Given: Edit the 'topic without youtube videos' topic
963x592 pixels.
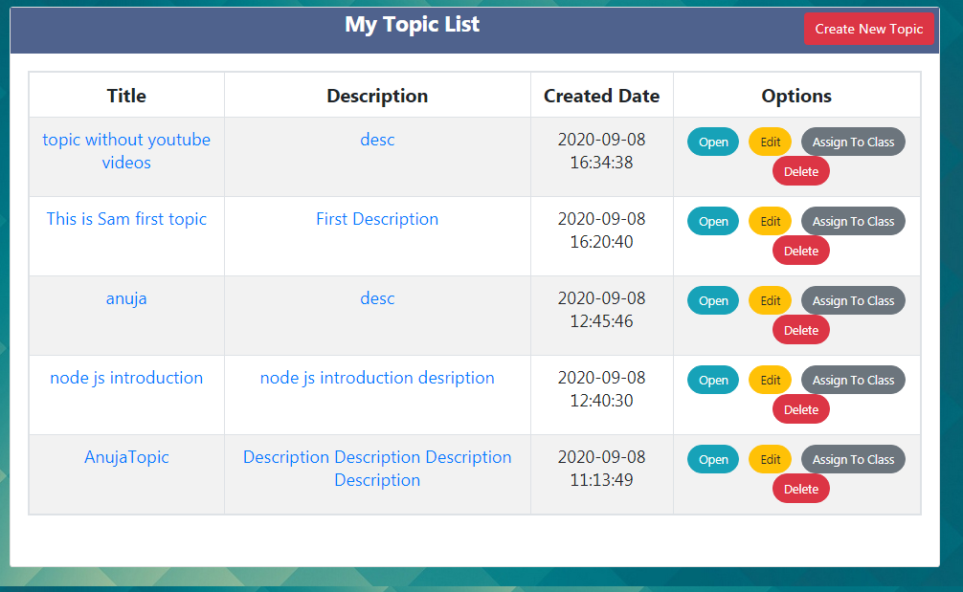Looking at the screenshot, I should click(771, 142).
